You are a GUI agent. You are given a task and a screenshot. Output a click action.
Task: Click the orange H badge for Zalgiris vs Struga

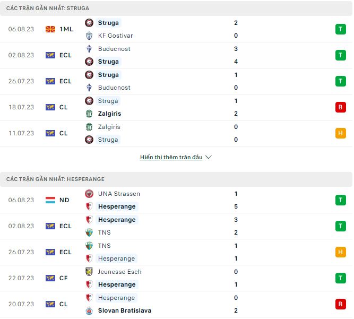(x=340, y=133)
